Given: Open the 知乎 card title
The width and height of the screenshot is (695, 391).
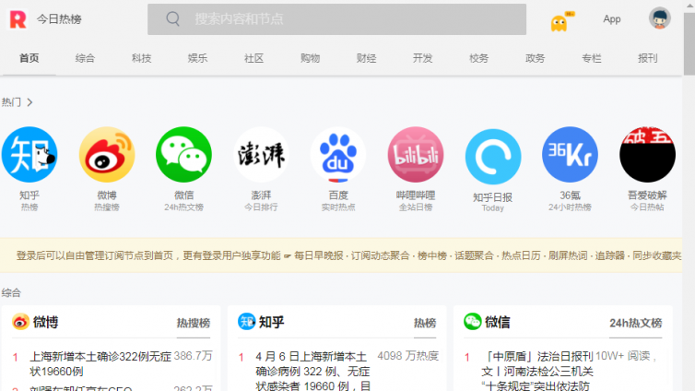Looking at the screenshot, I should point(271,322).
